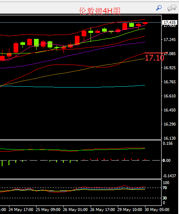
Task: Click the 26 May 17:00 time label
Action: [x=102, y=210]
